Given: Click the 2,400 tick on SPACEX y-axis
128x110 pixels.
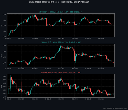Looking at the screenshot, I should point(4,83).
